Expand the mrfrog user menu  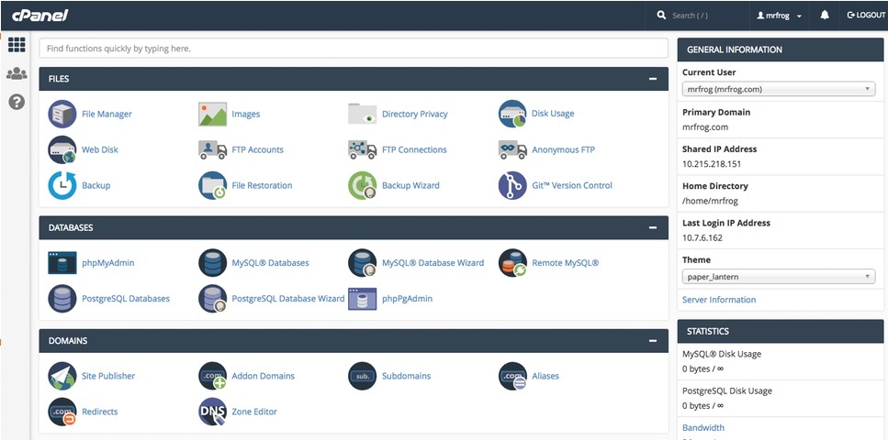780,16
